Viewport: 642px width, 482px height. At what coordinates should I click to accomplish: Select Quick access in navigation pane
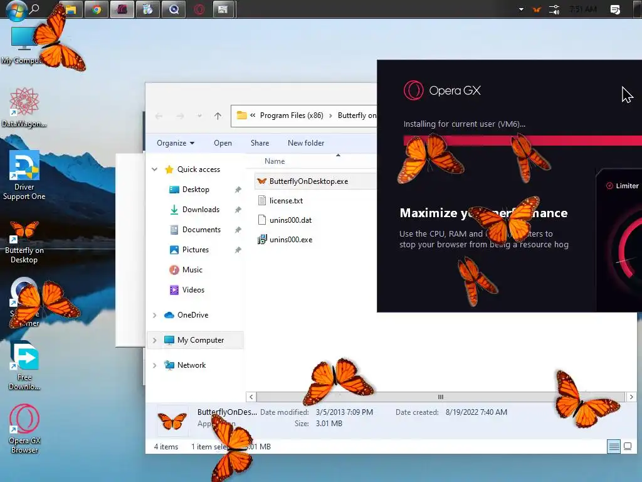coord(198,169)
